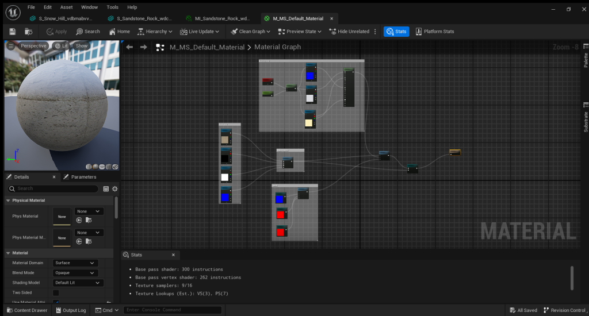Screen dimensions: 589x316
Task: Open Phys Material Mask None dropdown
Action: point(88,233)
